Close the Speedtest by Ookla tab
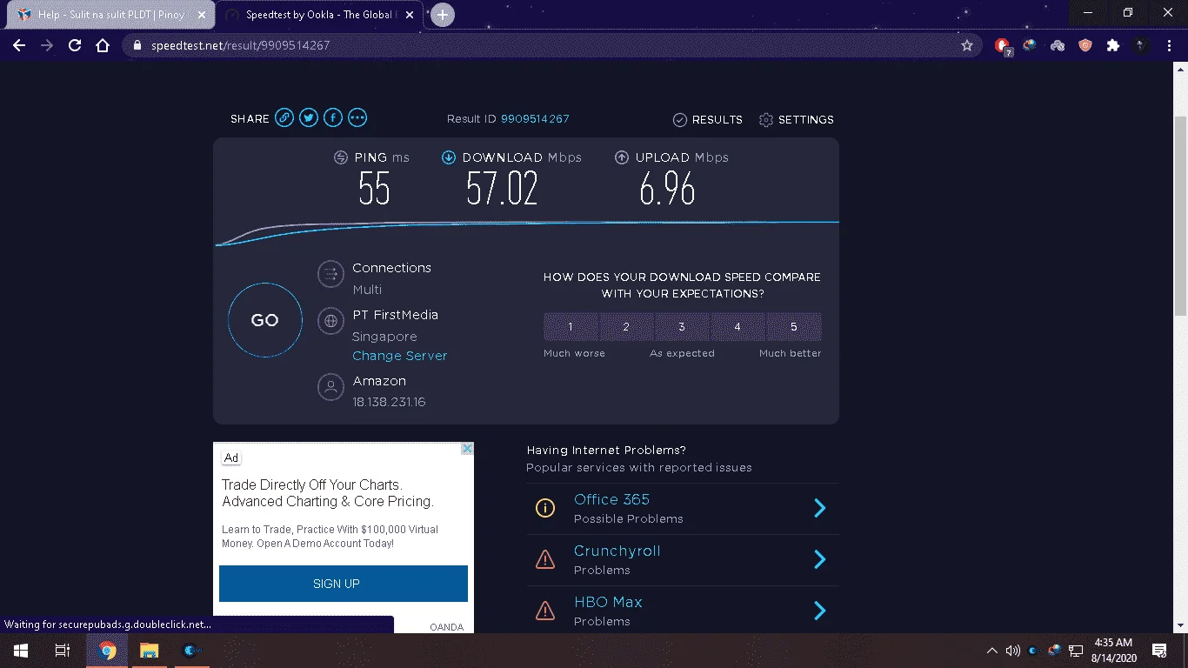 pyautogui.click(x=410, y=15)
